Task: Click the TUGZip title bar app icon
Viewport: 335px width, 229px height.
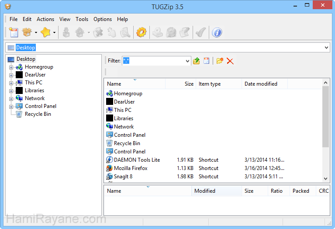Action: pyautogui.click(x=8, y=7)
